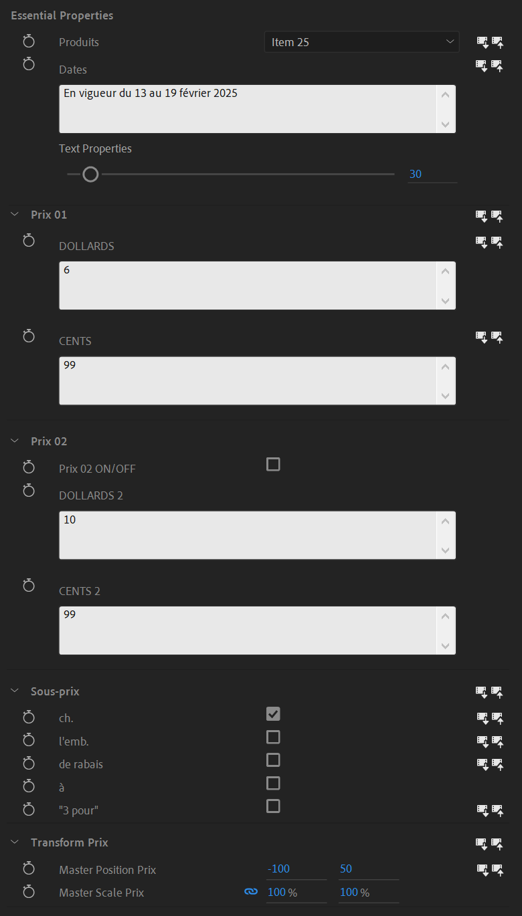
Task: Toggle the stopwatch for CENTS 2
Action: click(29, 586)
